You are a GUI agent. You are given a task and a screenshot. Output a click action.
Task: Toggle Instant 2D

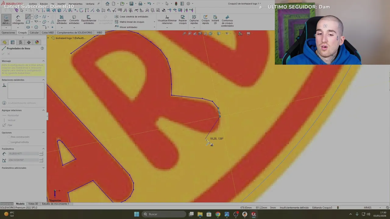click(215, 20)
